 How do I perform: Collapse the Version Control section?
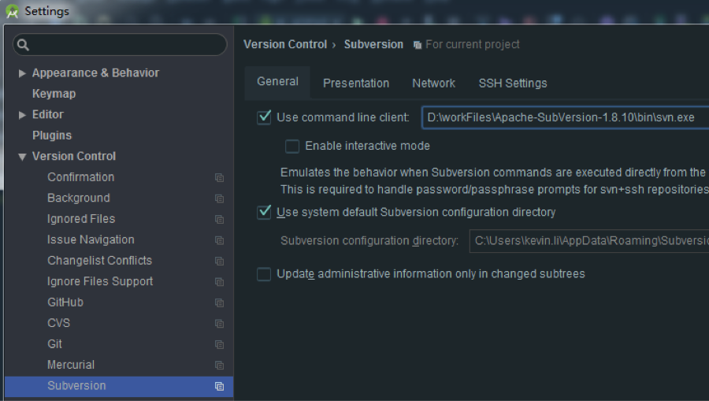tap(22, 157)
